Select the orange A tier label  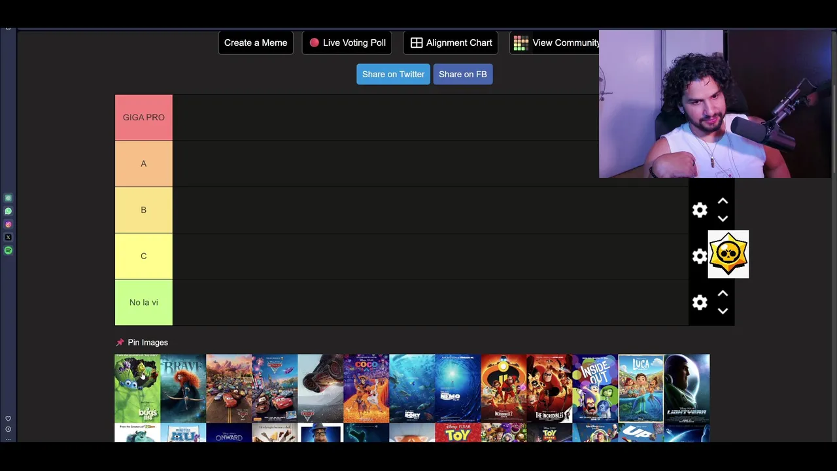pyautogui.click(x=144, y=164)
